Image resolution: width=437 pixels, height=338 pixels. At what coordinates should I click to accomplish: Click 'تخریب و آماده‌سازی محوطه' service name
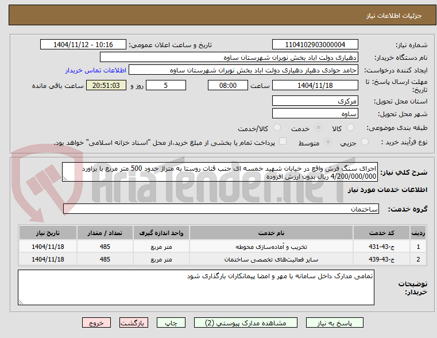coord(271,247)
